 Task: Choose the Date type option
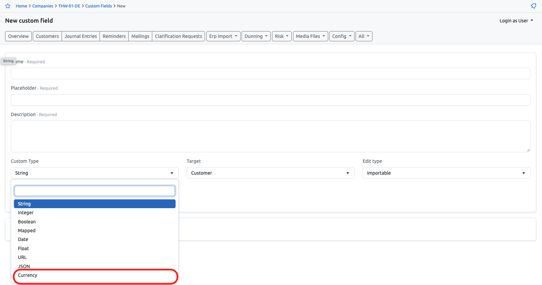pyautogui.click(x=95, y=239)
